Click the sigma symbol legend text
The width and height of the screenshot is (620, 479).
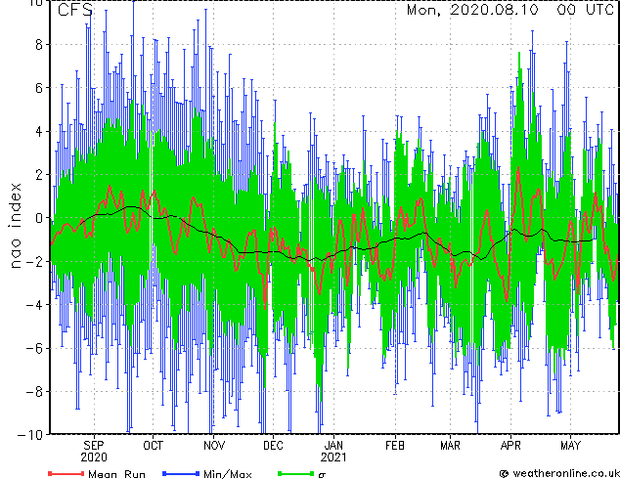[322, 475]
